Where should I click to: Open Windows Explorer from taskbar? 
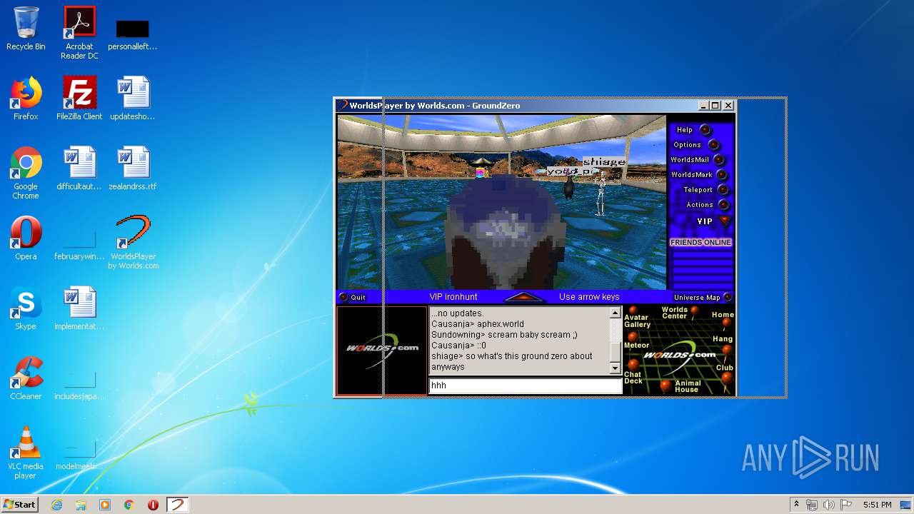81,505
